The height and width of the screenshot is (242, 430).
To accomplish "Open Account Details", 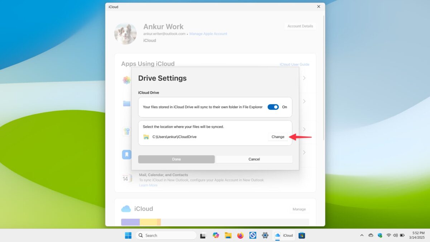I will click(300, 26).
